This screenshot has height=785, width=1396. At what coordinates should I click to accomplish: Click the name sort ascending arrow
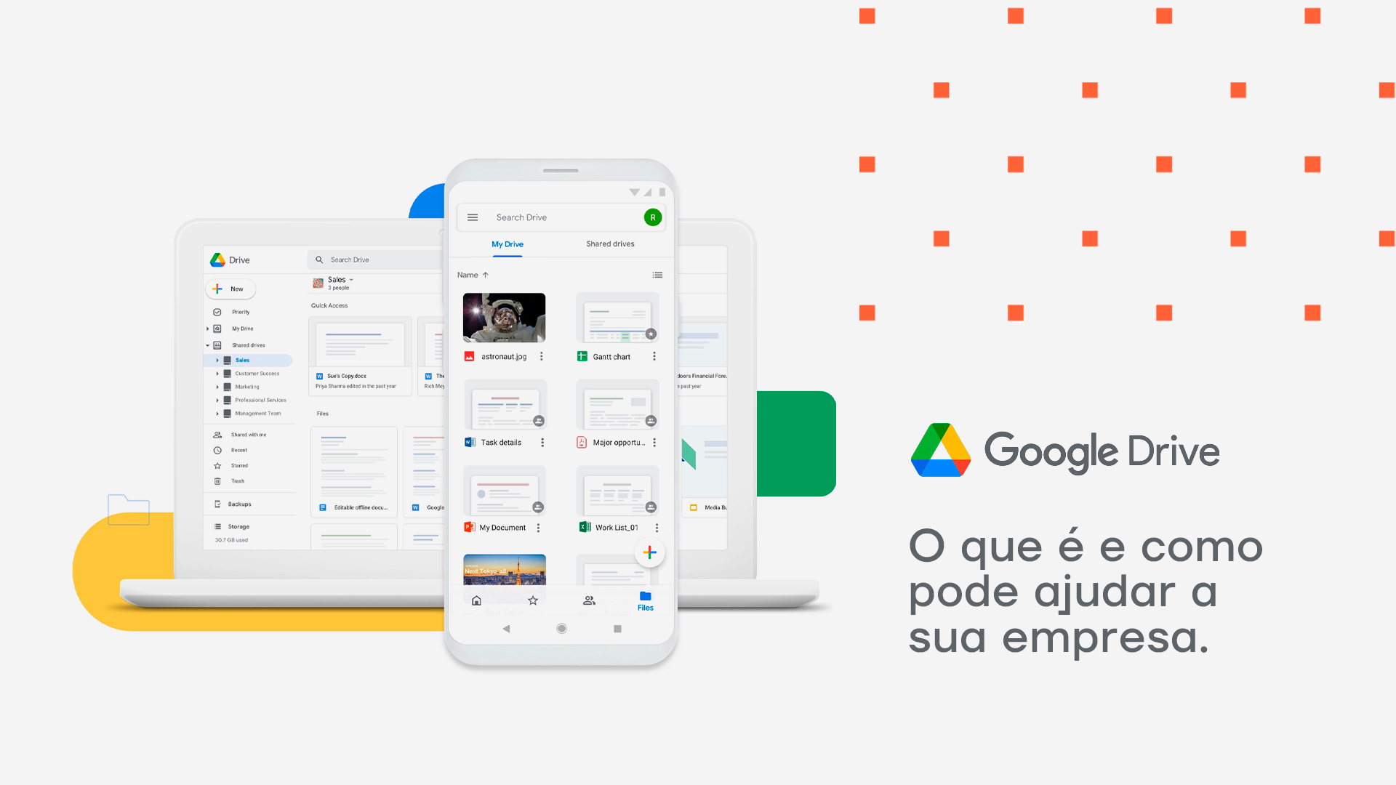[x=488, y=275]
